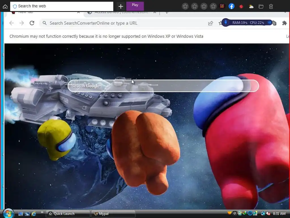Click the orange shield tray icon
Image resolution: width=290 pixels, height=218 pixels.
[229, 213]
